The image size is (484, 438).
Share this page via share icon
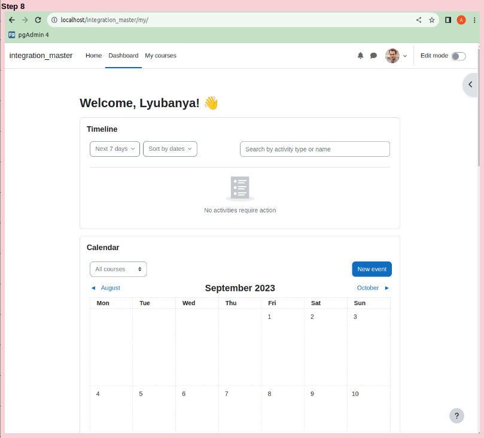(x=419, y=20)
